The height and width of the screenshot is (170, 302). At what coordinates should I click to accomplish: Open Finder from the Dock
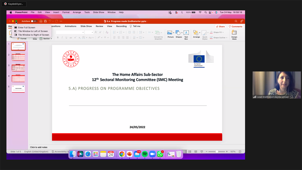pos(73,154)
